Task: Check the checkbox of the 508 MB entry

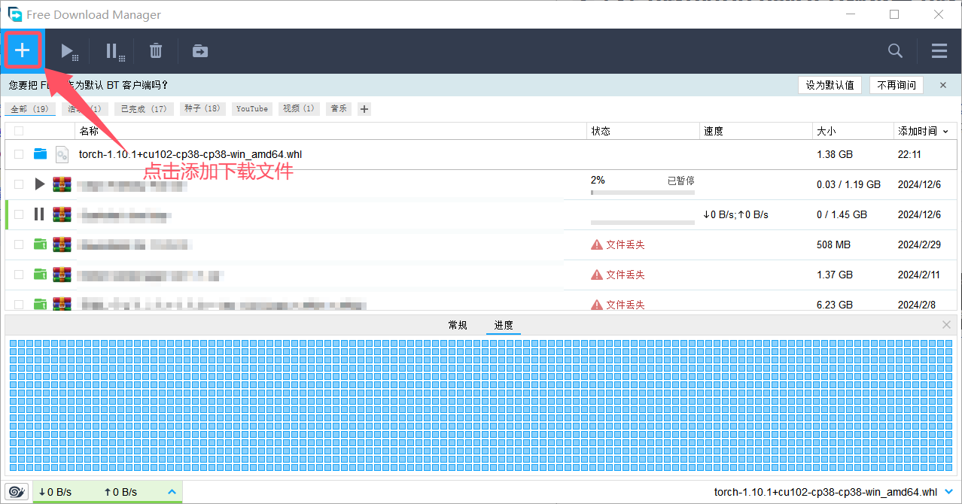Action: [x=18, y=244]
